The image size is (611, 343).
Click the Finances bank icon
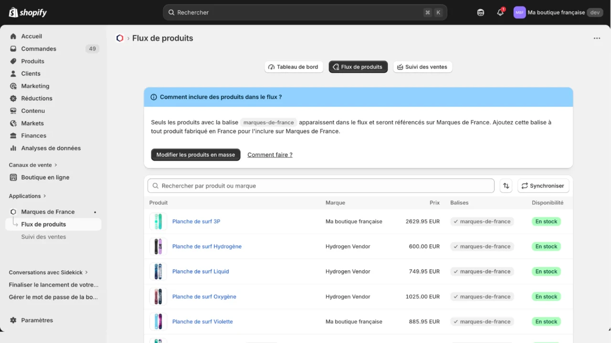(13, 135)
